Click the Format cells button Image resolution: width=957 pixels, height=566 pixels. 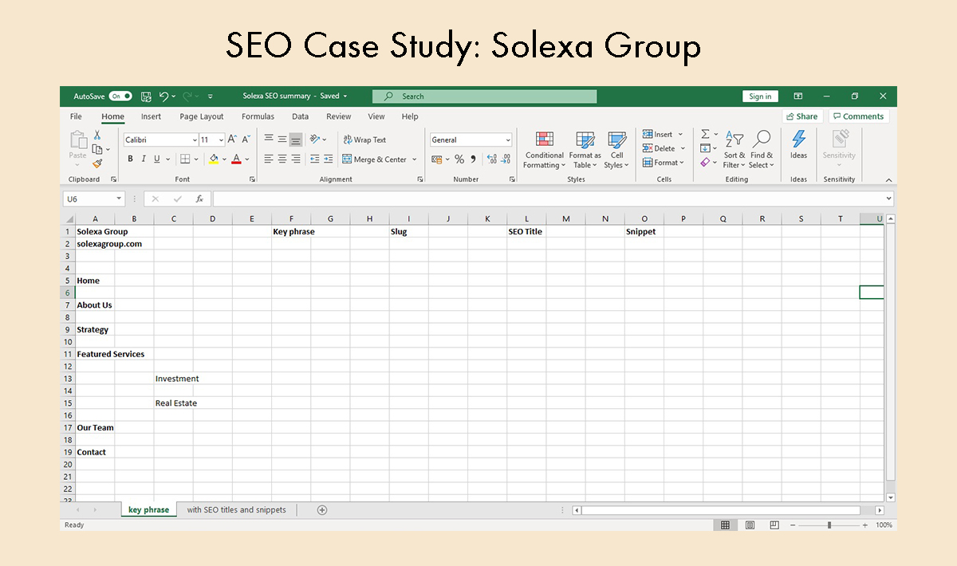tap(664, 163)
